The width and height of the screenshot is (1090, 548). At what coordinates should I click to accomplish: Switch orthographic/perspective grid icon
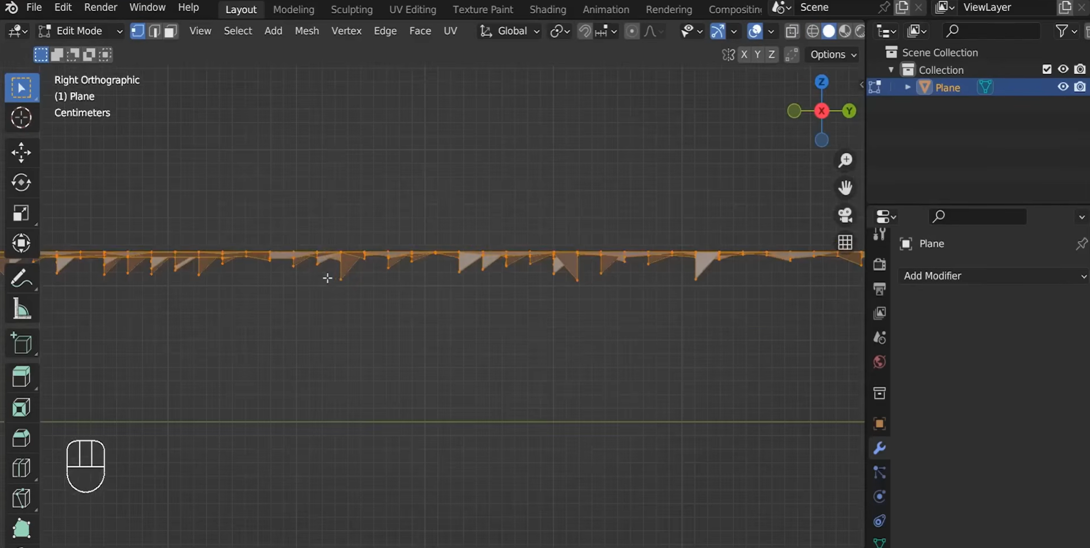(845, 242)
